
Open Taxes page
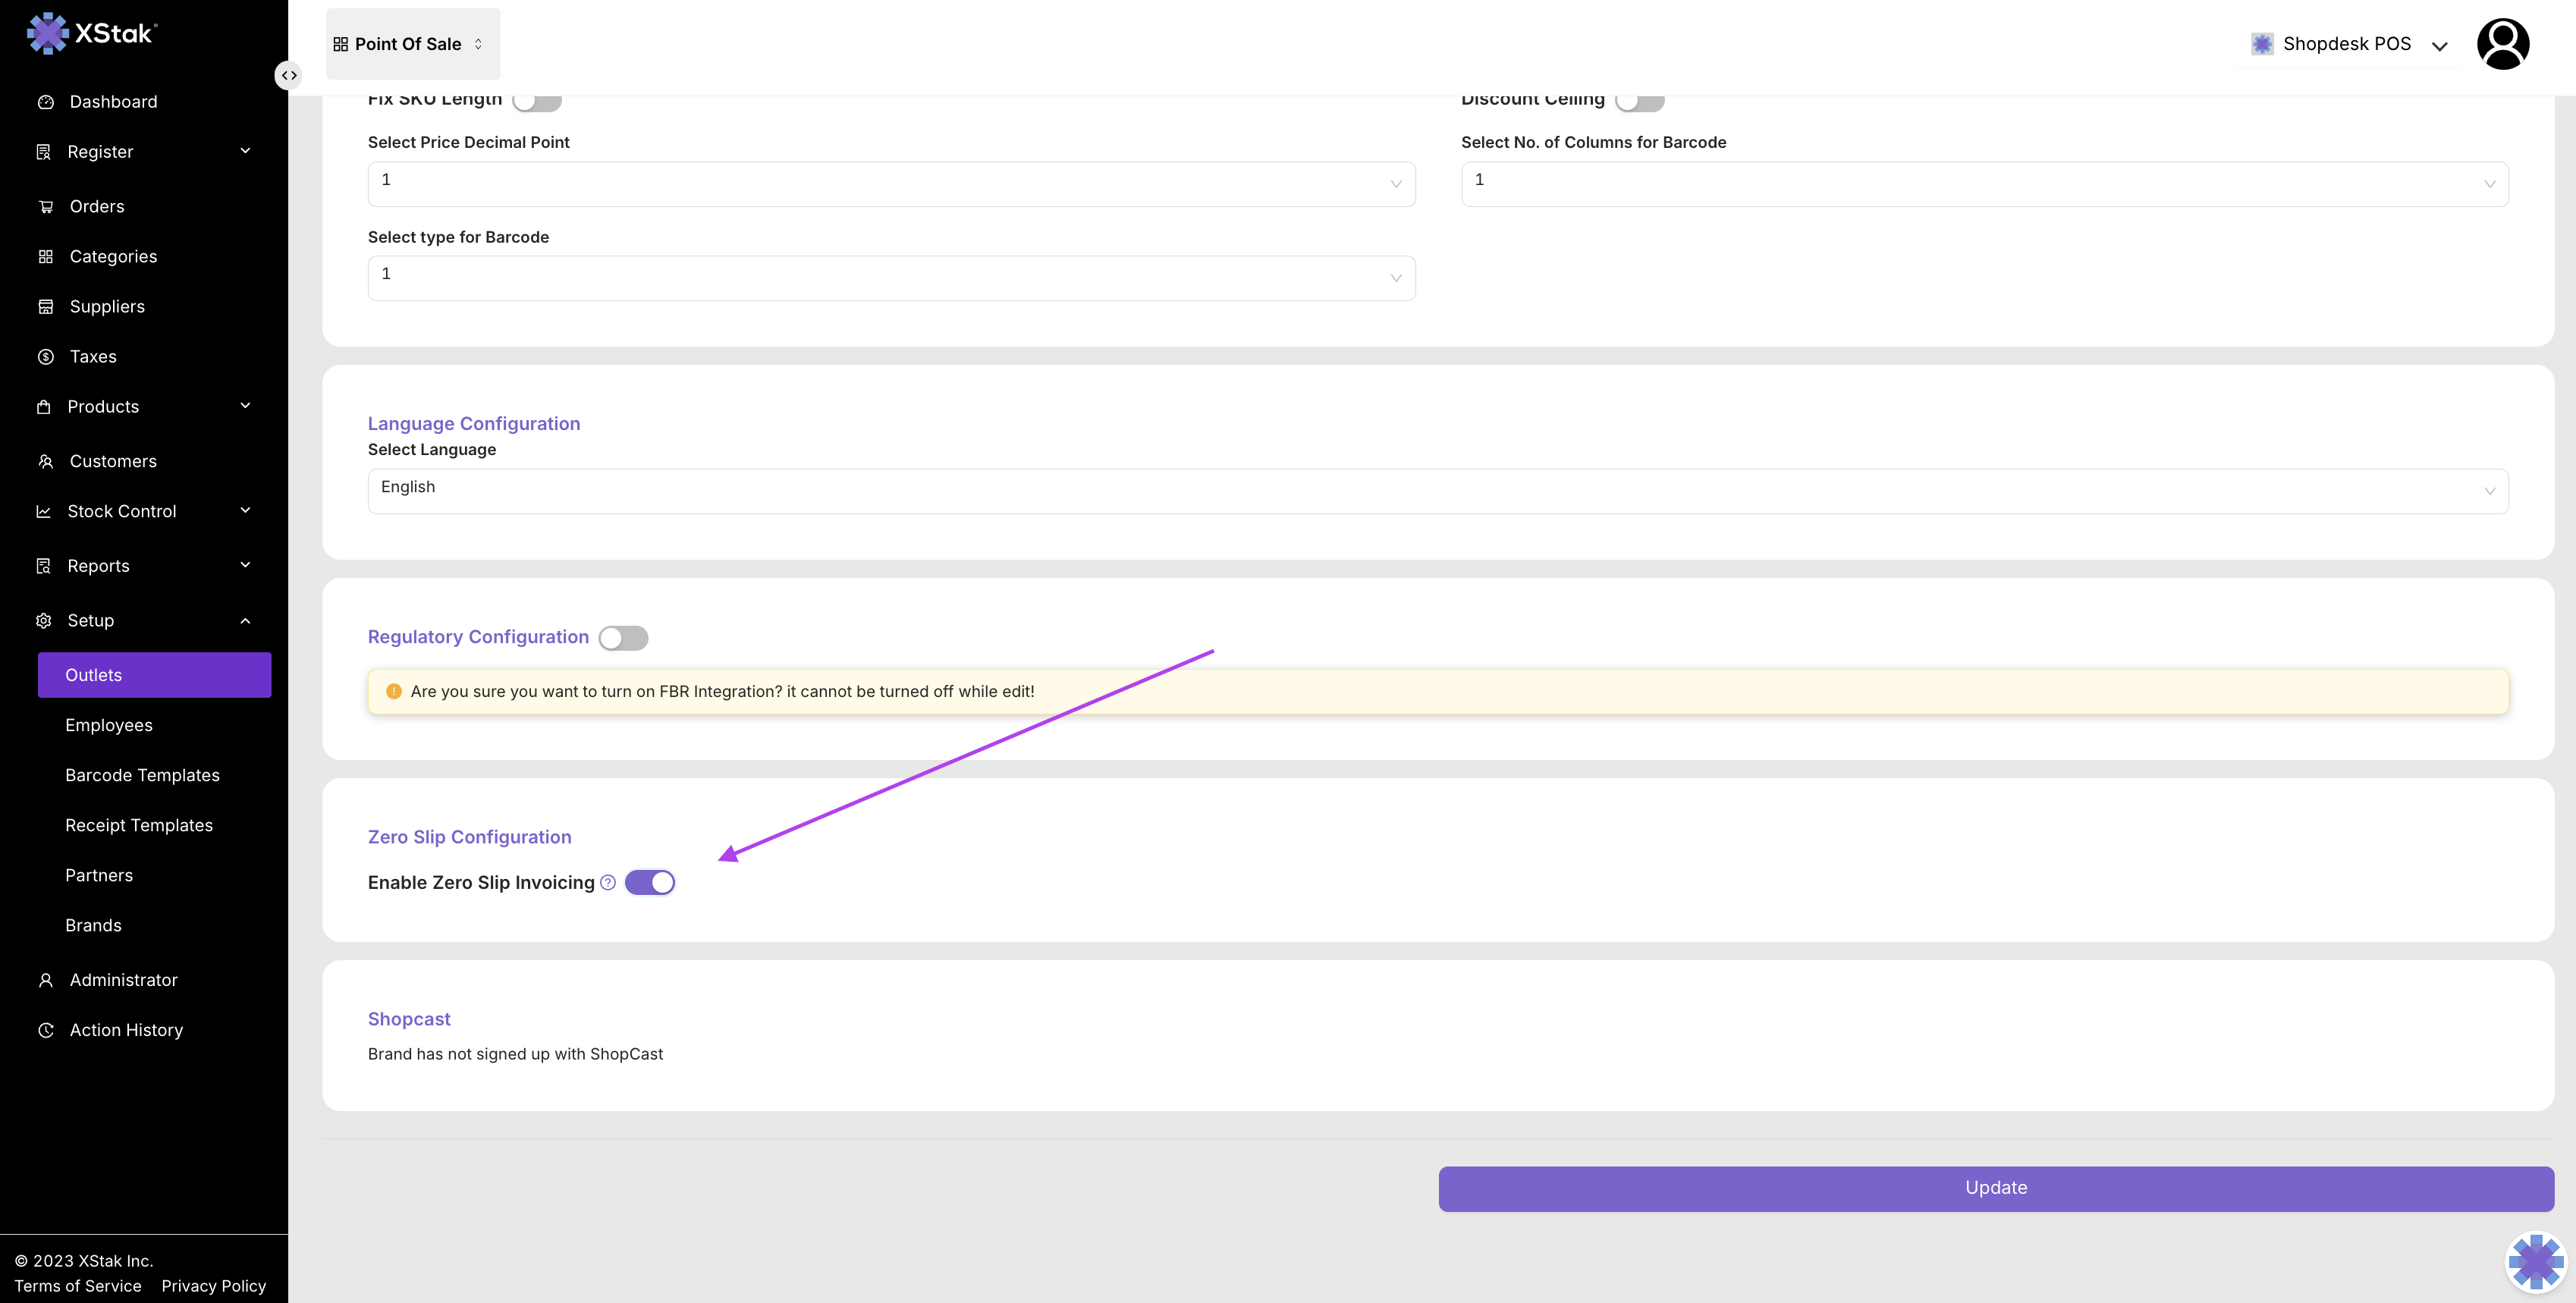click(93, 357)
